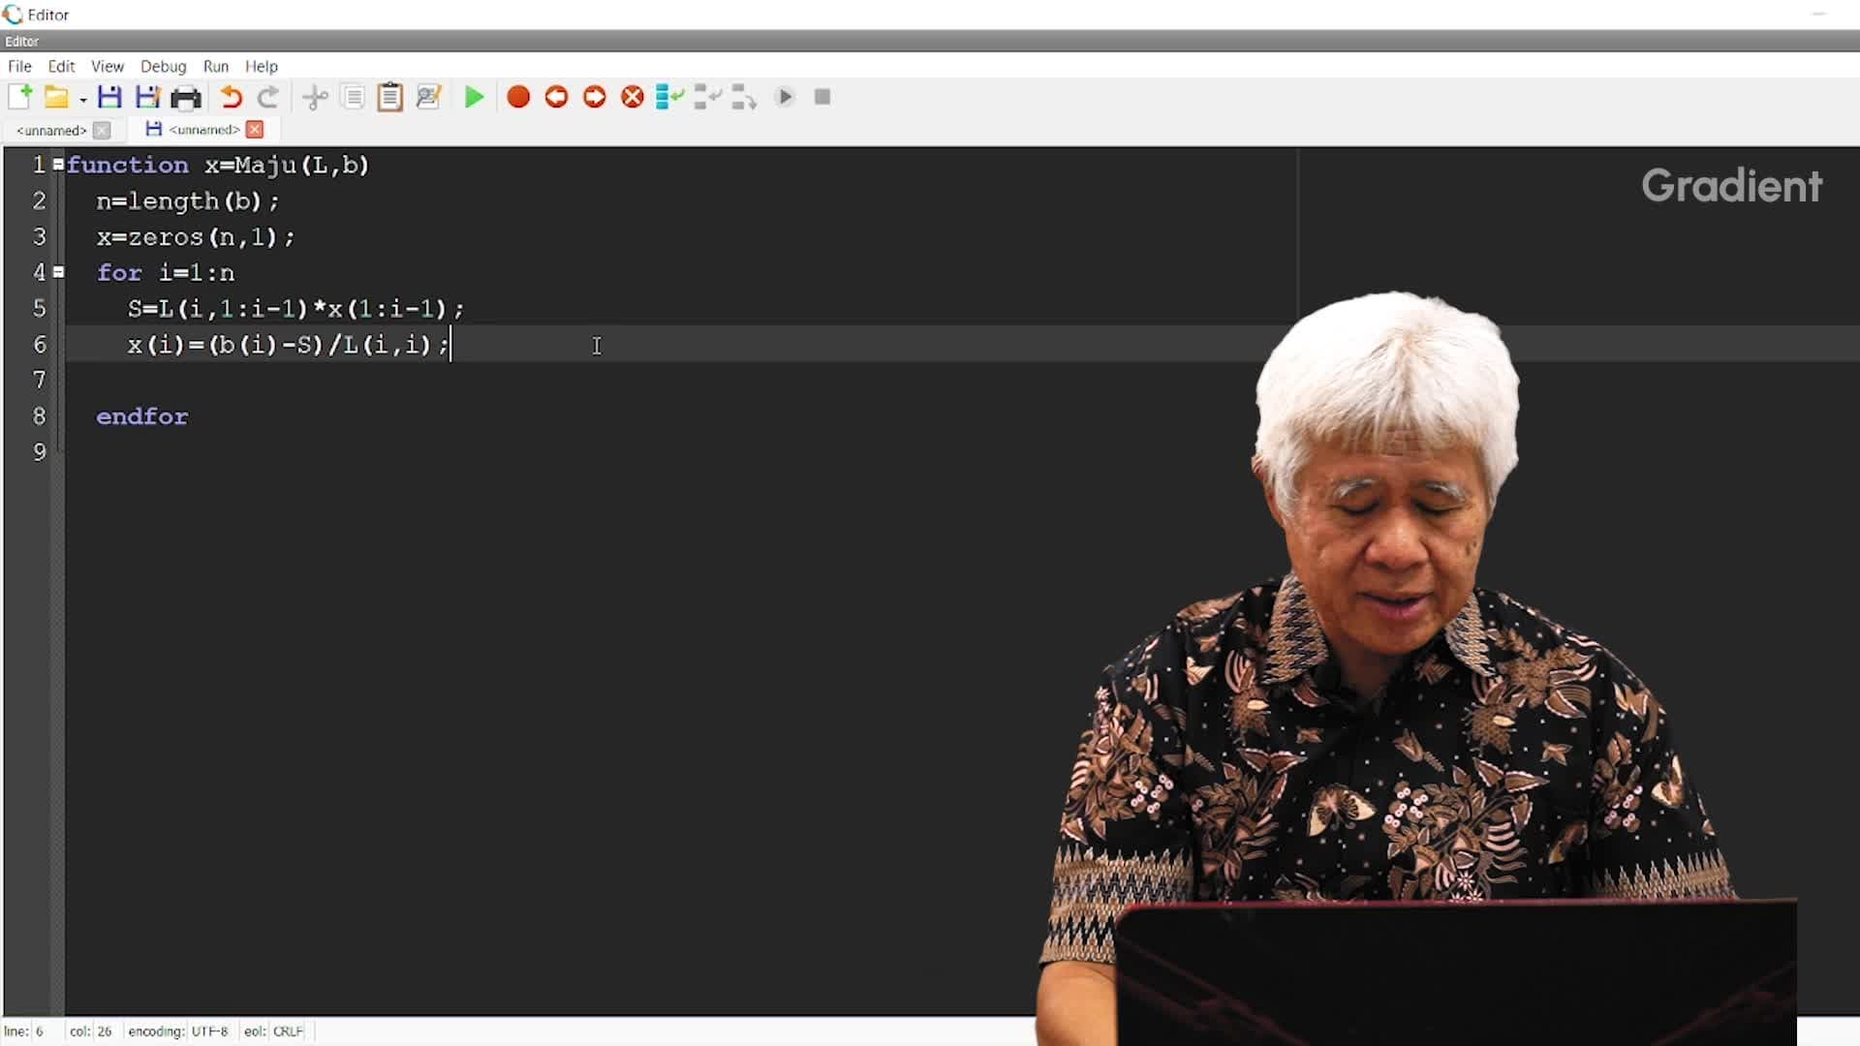Undo the last edit
The width and height of the screenshot is (1860, 1046).
[x=231, y=97]
